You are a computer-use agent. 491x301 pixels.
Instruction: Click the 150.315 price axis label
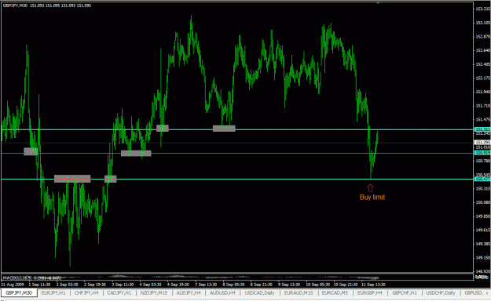(x=482, y=188)
